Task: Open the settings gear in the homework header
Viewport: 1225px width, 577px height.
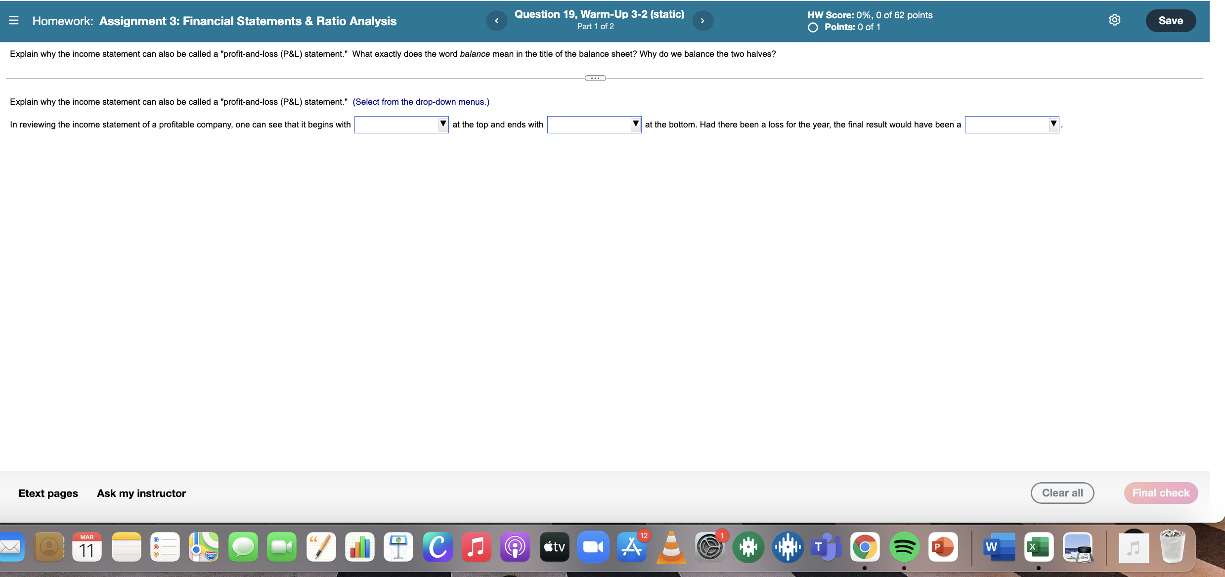Action: [x=1114, y=20]
